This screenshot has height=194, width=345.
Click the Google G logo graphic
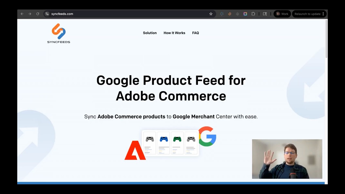207,136
